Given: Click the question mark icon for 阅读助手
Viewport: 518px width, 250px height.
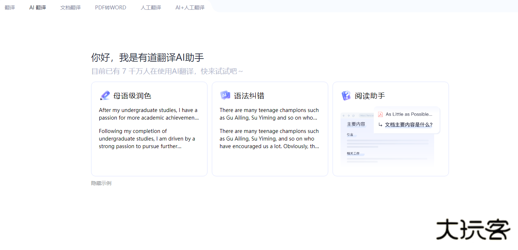Looking at the screenshot, I should (346, 95).
